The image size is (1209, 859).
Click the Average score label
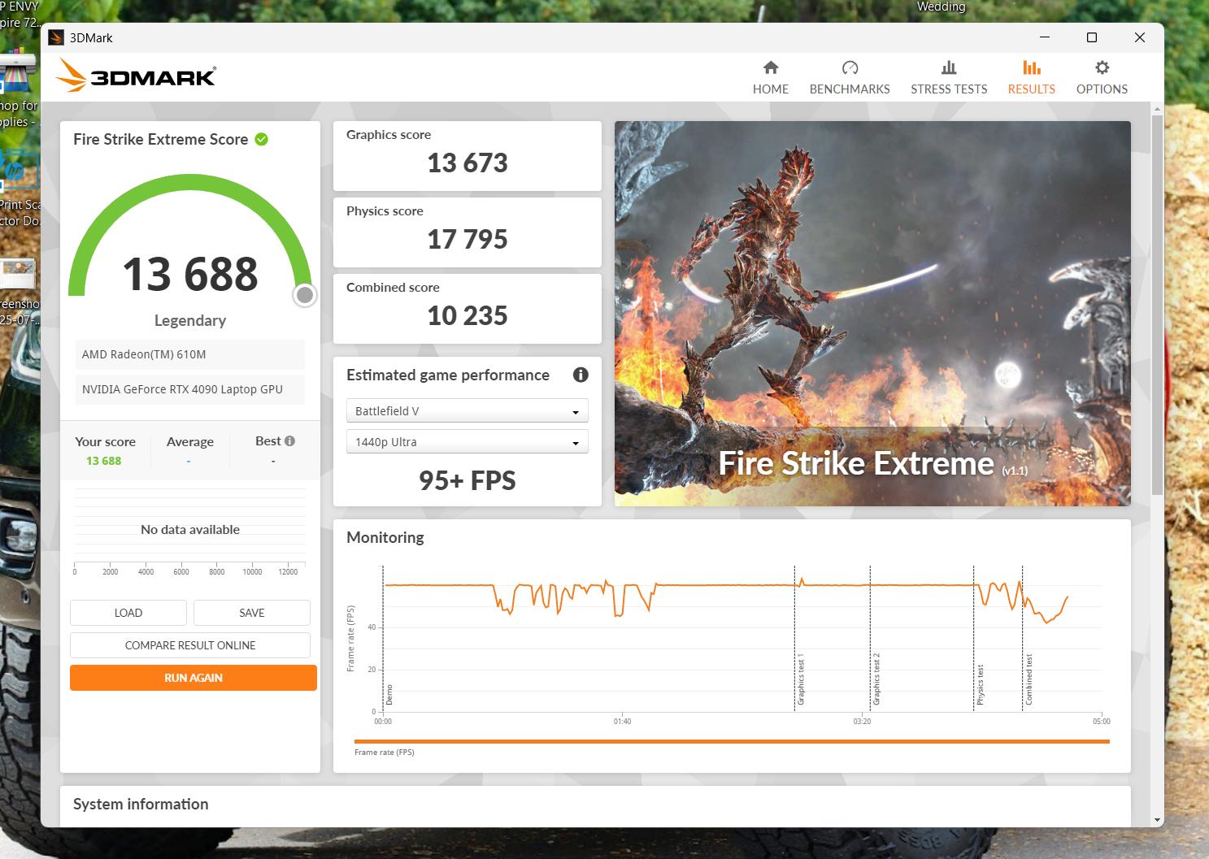tap(190, 441)
